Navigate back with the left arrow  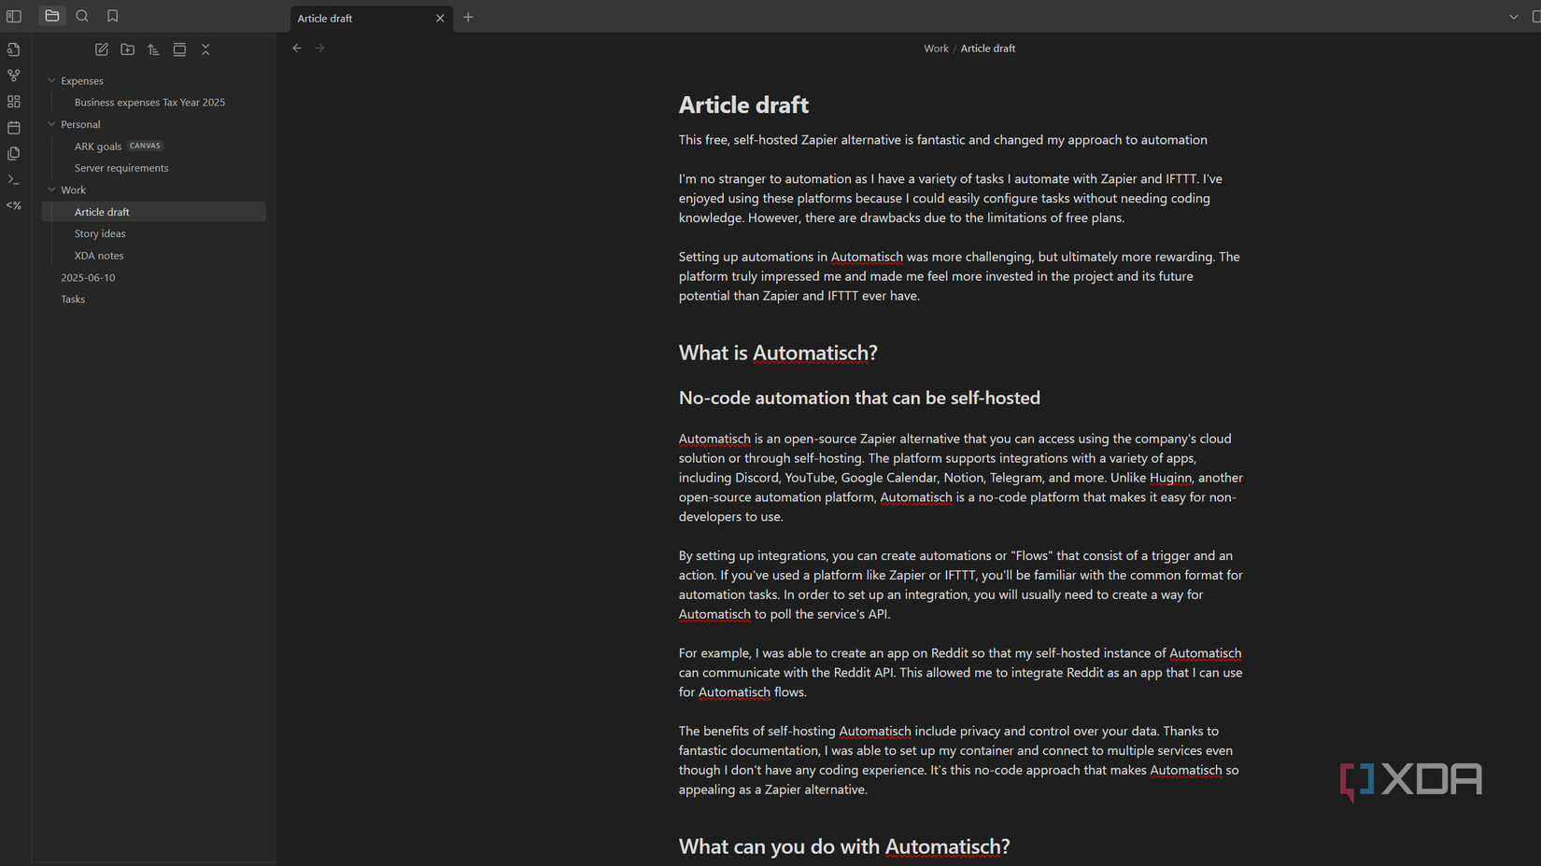tap(297, 48)
